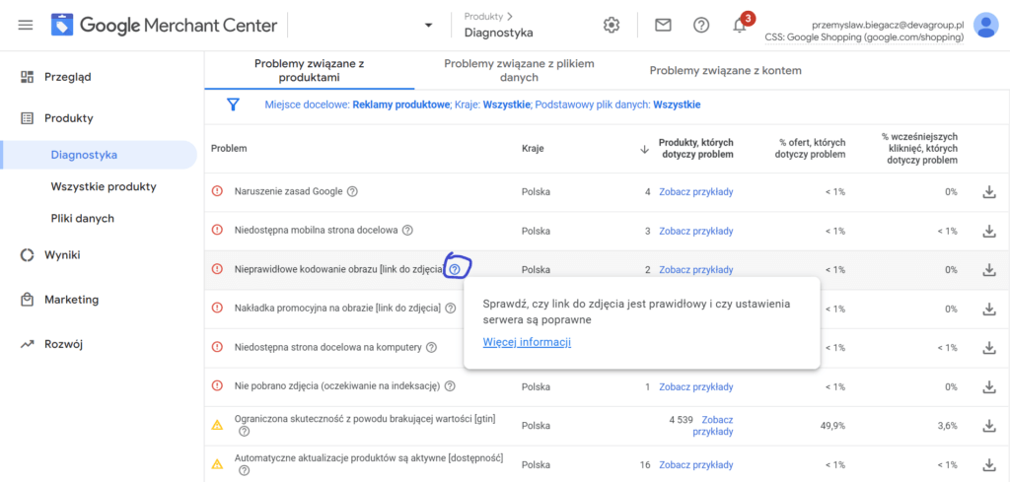Viewport: 1010px width, 482px height.
Task: Click the user account avatar
Action: 984,25
